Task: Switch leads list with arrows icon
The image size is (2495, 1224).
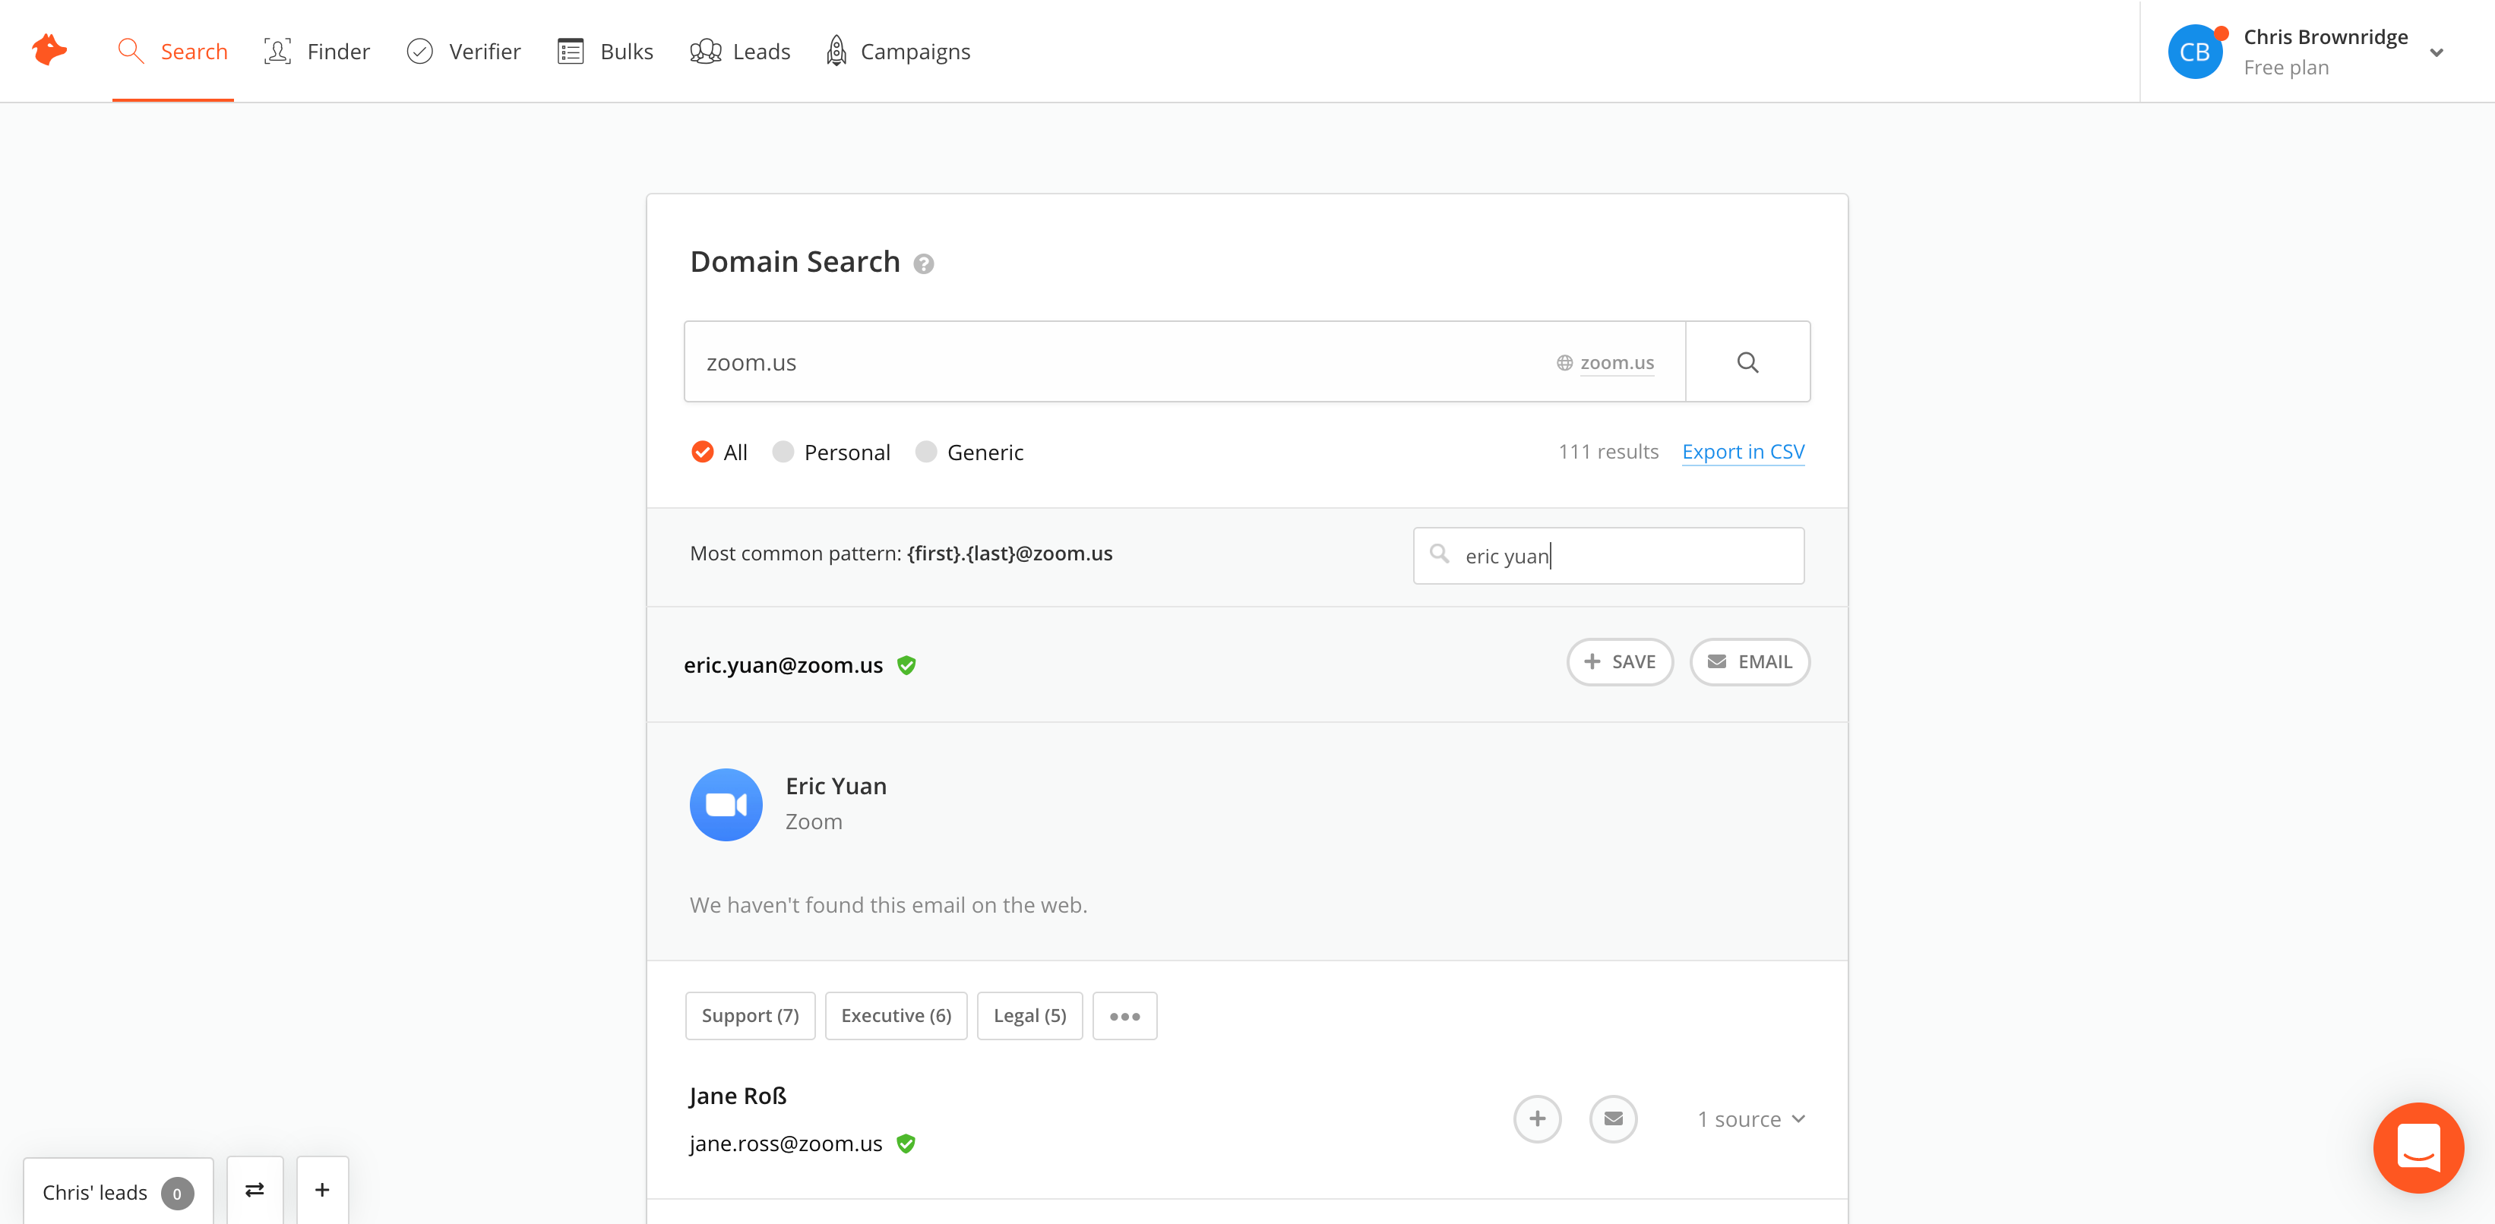Action: tap(255, 1190)
